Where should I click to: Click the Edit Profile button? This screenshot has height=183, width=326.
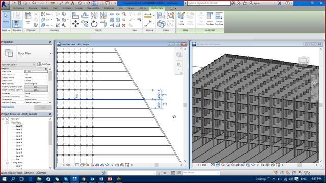(x=181, y=19)
